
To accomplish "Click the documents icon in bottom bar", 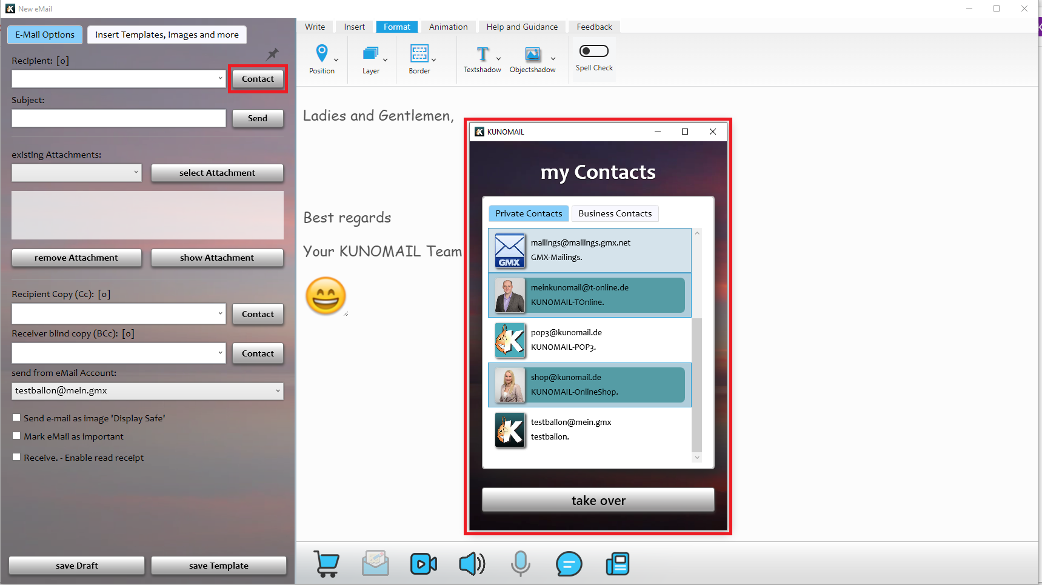I will tap(618, 564).
